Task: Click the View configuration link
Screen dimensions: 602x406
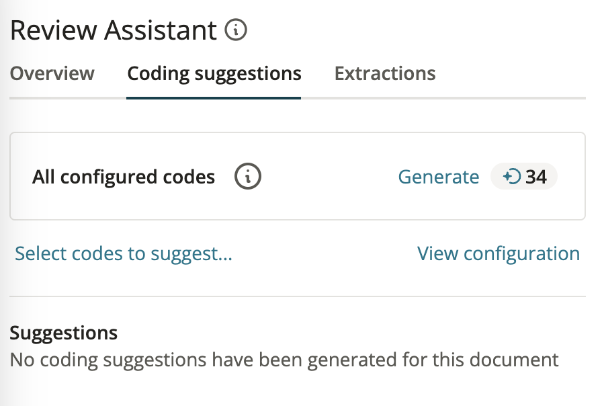Action: [499, 254]
